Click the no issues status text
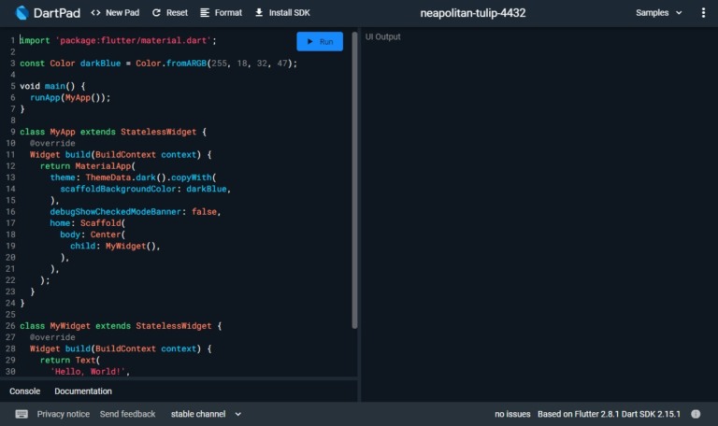The width and height of the screenshot is (718, 426). pyautogui.click(x=512, y=414)
